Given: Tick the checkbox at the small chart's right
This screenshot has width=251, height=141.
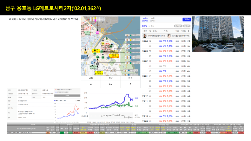Looking at the screenshot, I should [x=76, y=101].
